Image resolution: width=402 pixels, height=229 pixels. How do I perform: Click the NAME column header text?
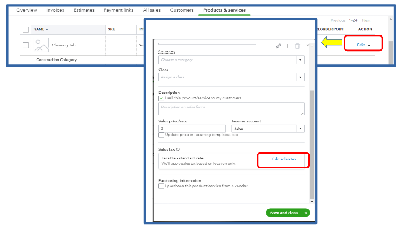(x=39, y=29)
